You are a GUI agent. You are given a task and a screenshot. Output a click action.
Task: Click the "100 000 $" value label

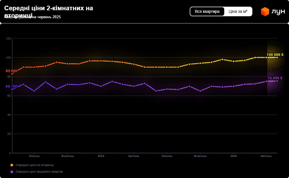click(x=275, y=54)
